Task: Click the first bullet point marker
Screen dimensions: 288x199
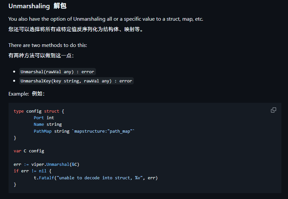Action: click(14, 72)
